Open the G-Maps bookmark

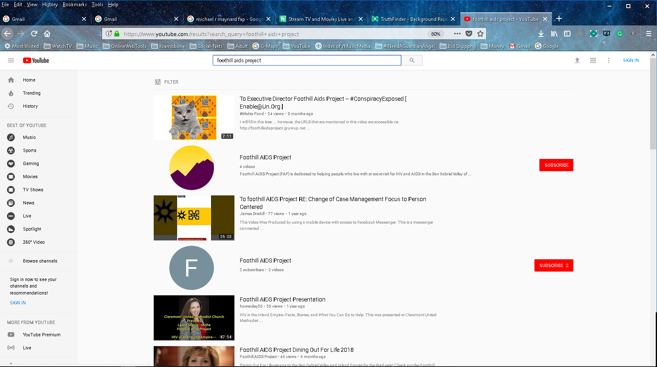coord(265,46)
